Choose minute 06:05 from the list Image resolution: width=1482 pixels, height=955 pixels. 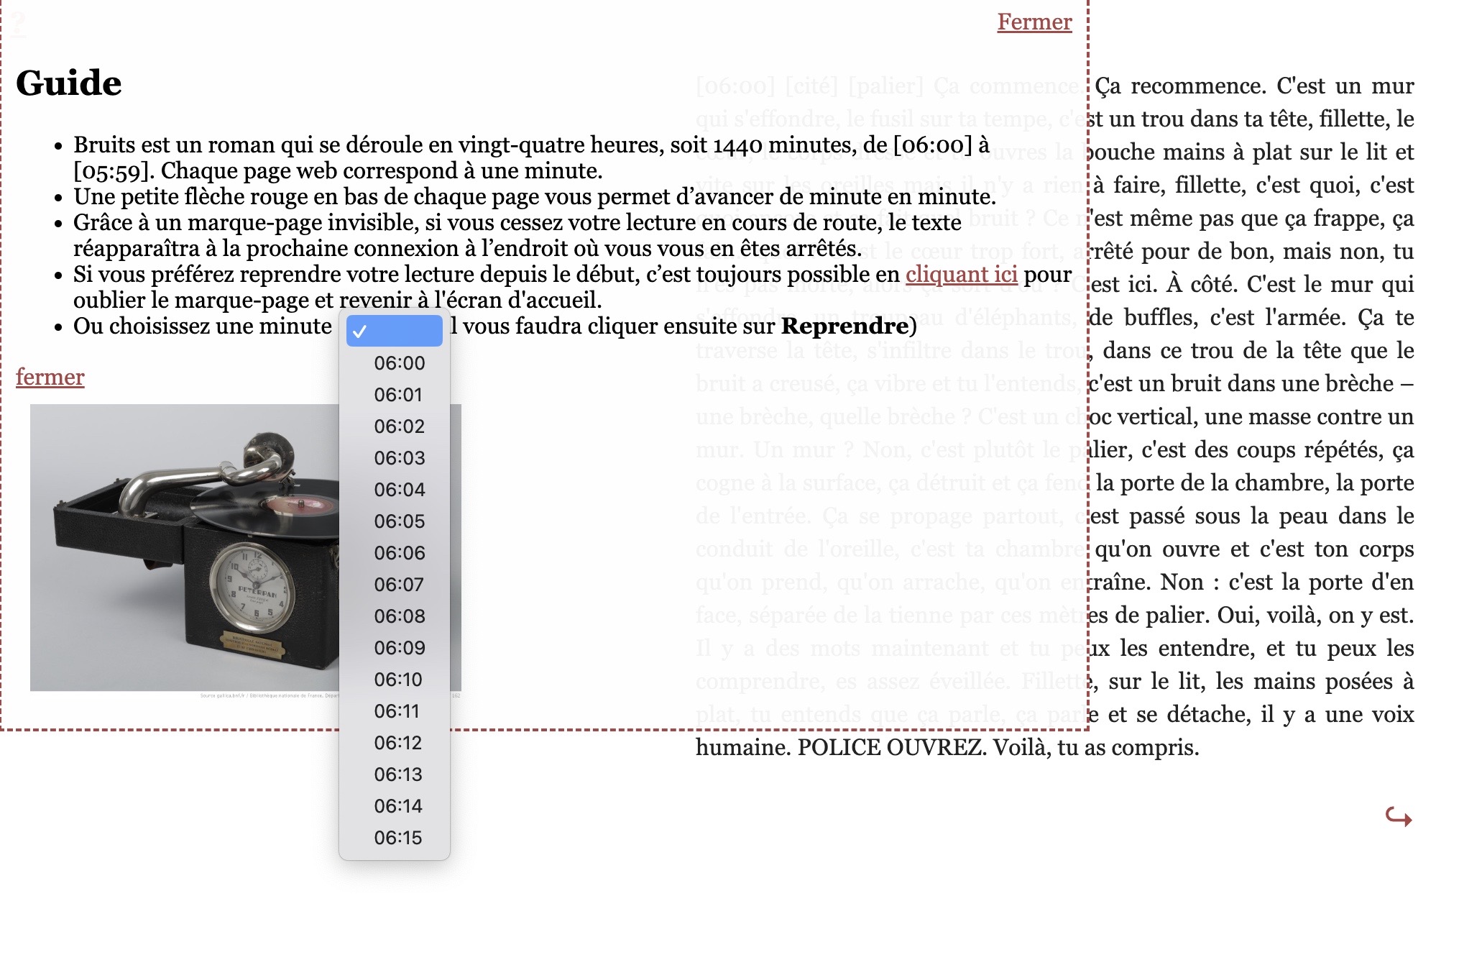(x=395, y=521)
